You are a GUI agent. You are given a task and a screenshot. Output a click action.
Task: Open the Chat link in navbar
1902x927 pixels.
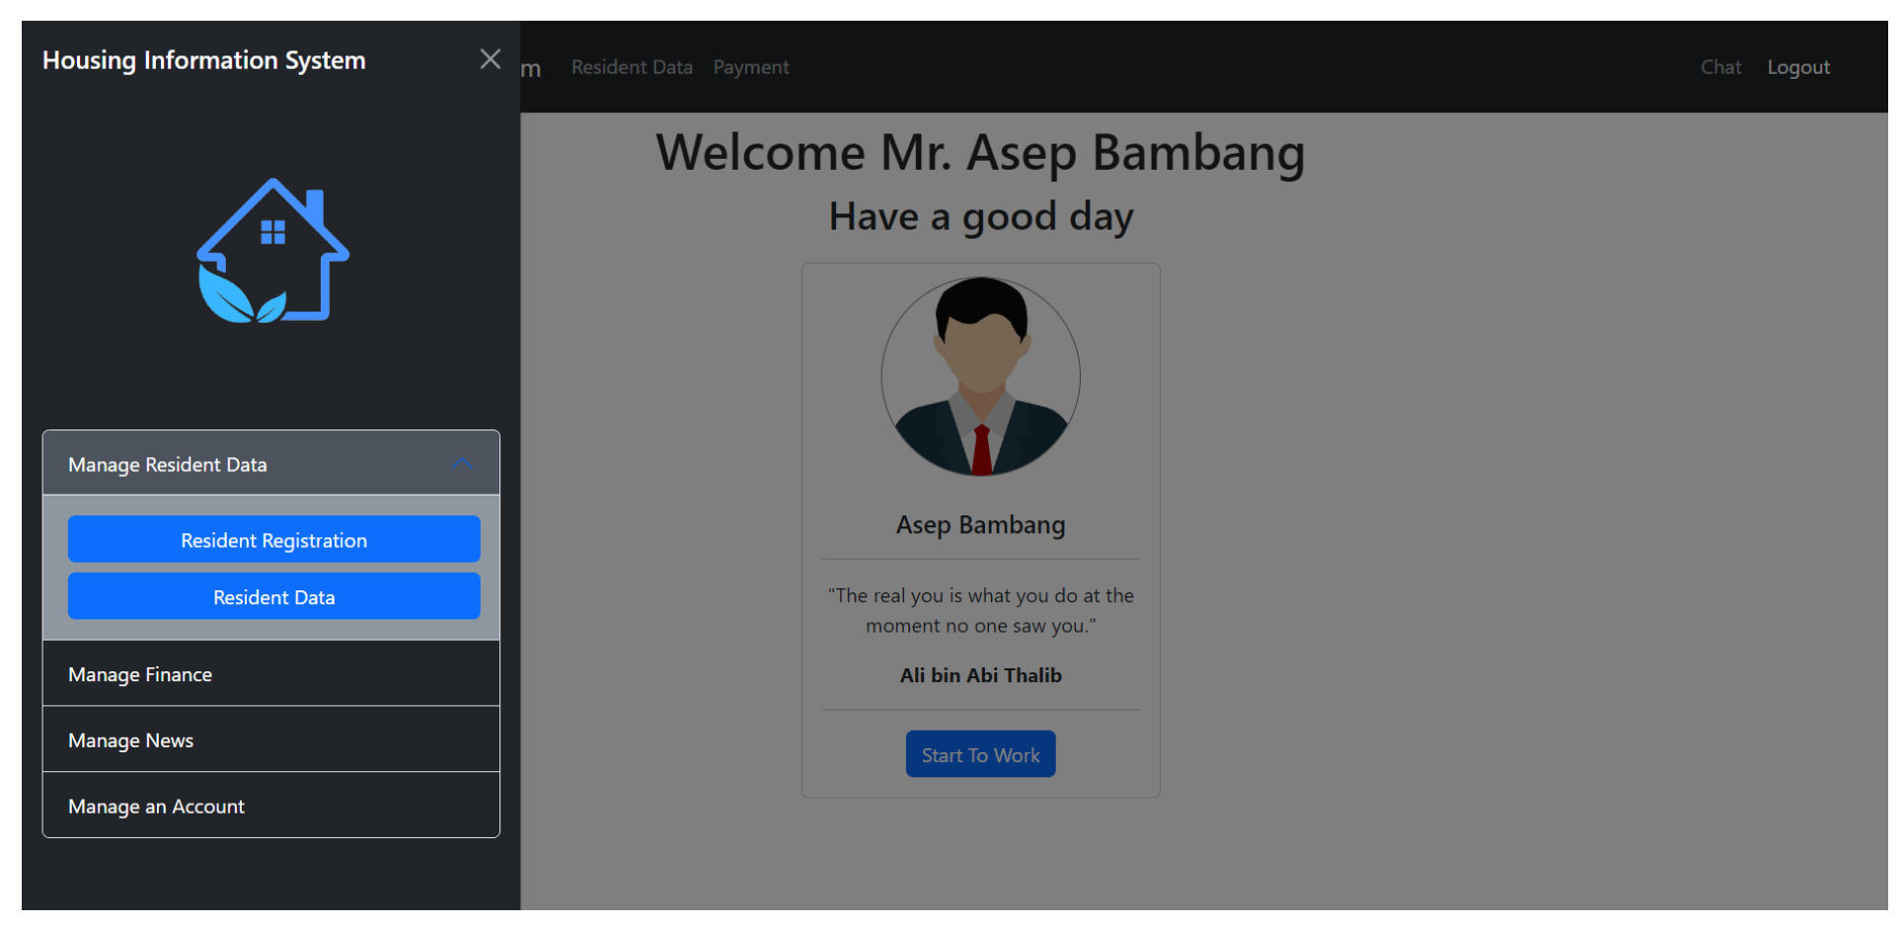1720,67
